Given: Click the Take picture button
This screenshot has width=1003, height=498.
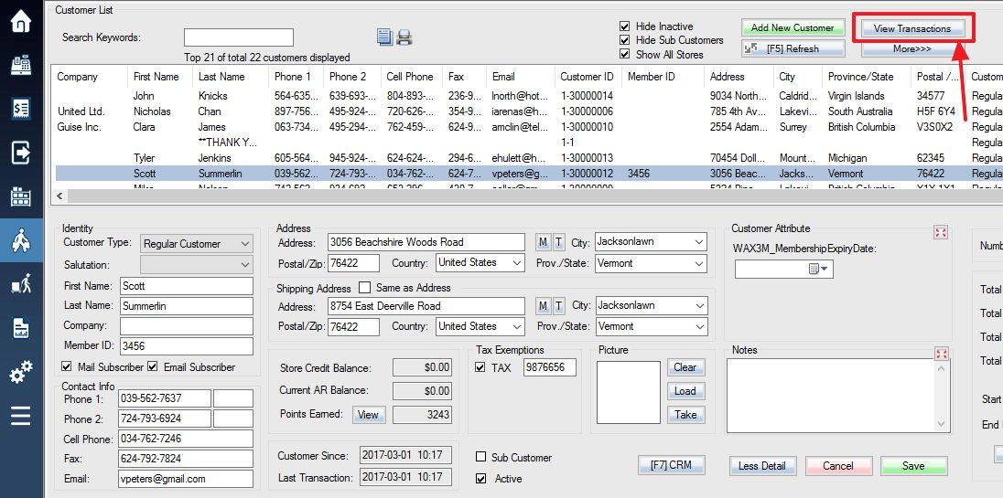Looking at the screenshot, I should [685, 414].
